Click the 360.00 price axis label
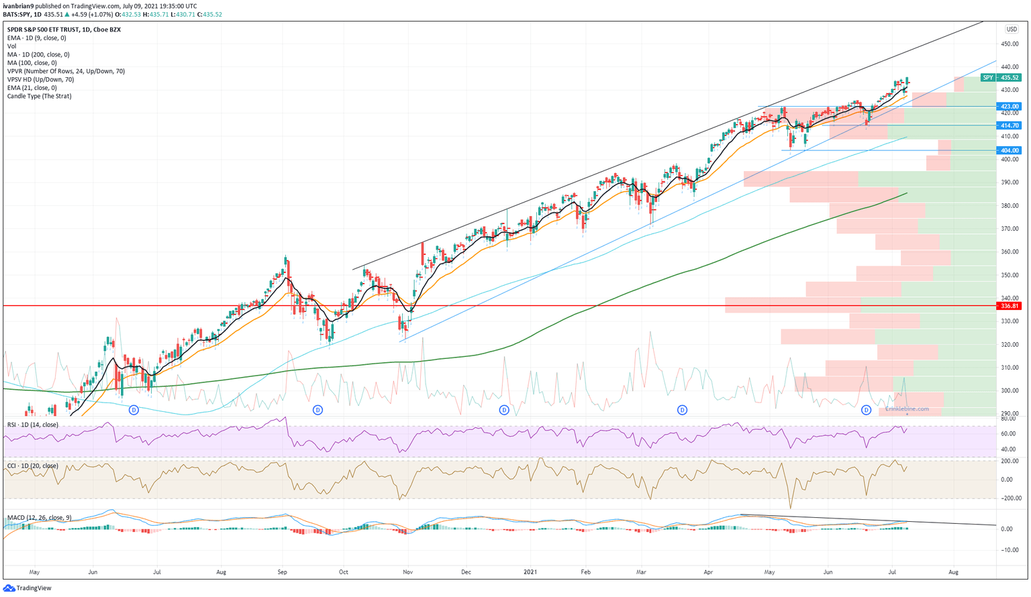Screen dimensions: 1031x597 tap(1010, 252)
